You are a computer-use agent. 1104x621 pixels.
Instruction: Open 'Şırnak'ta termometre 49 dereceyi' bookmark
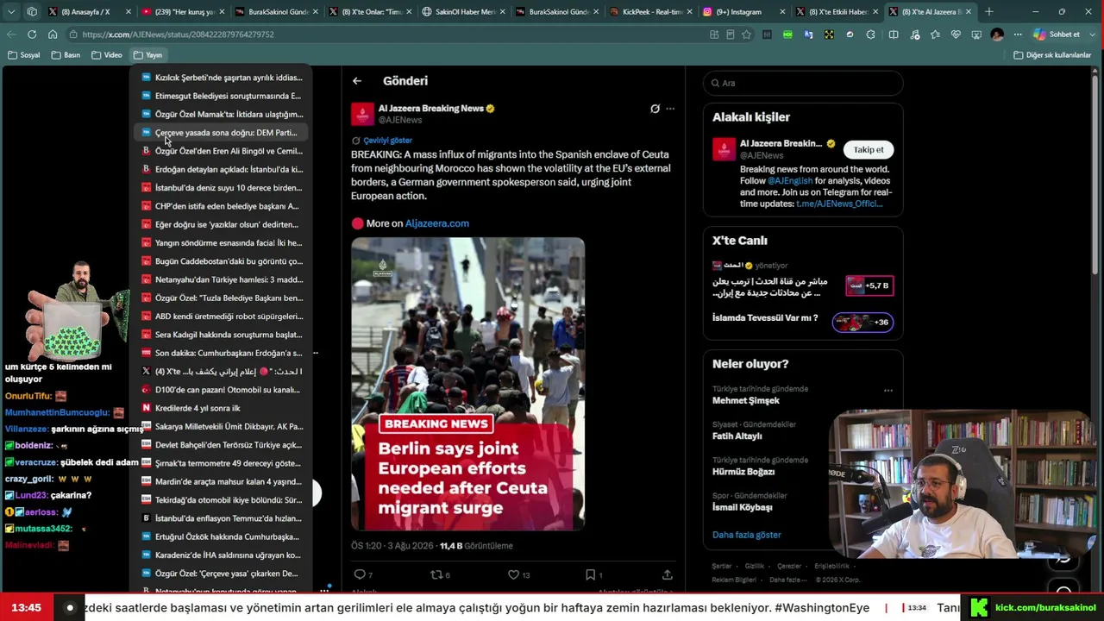222,463
